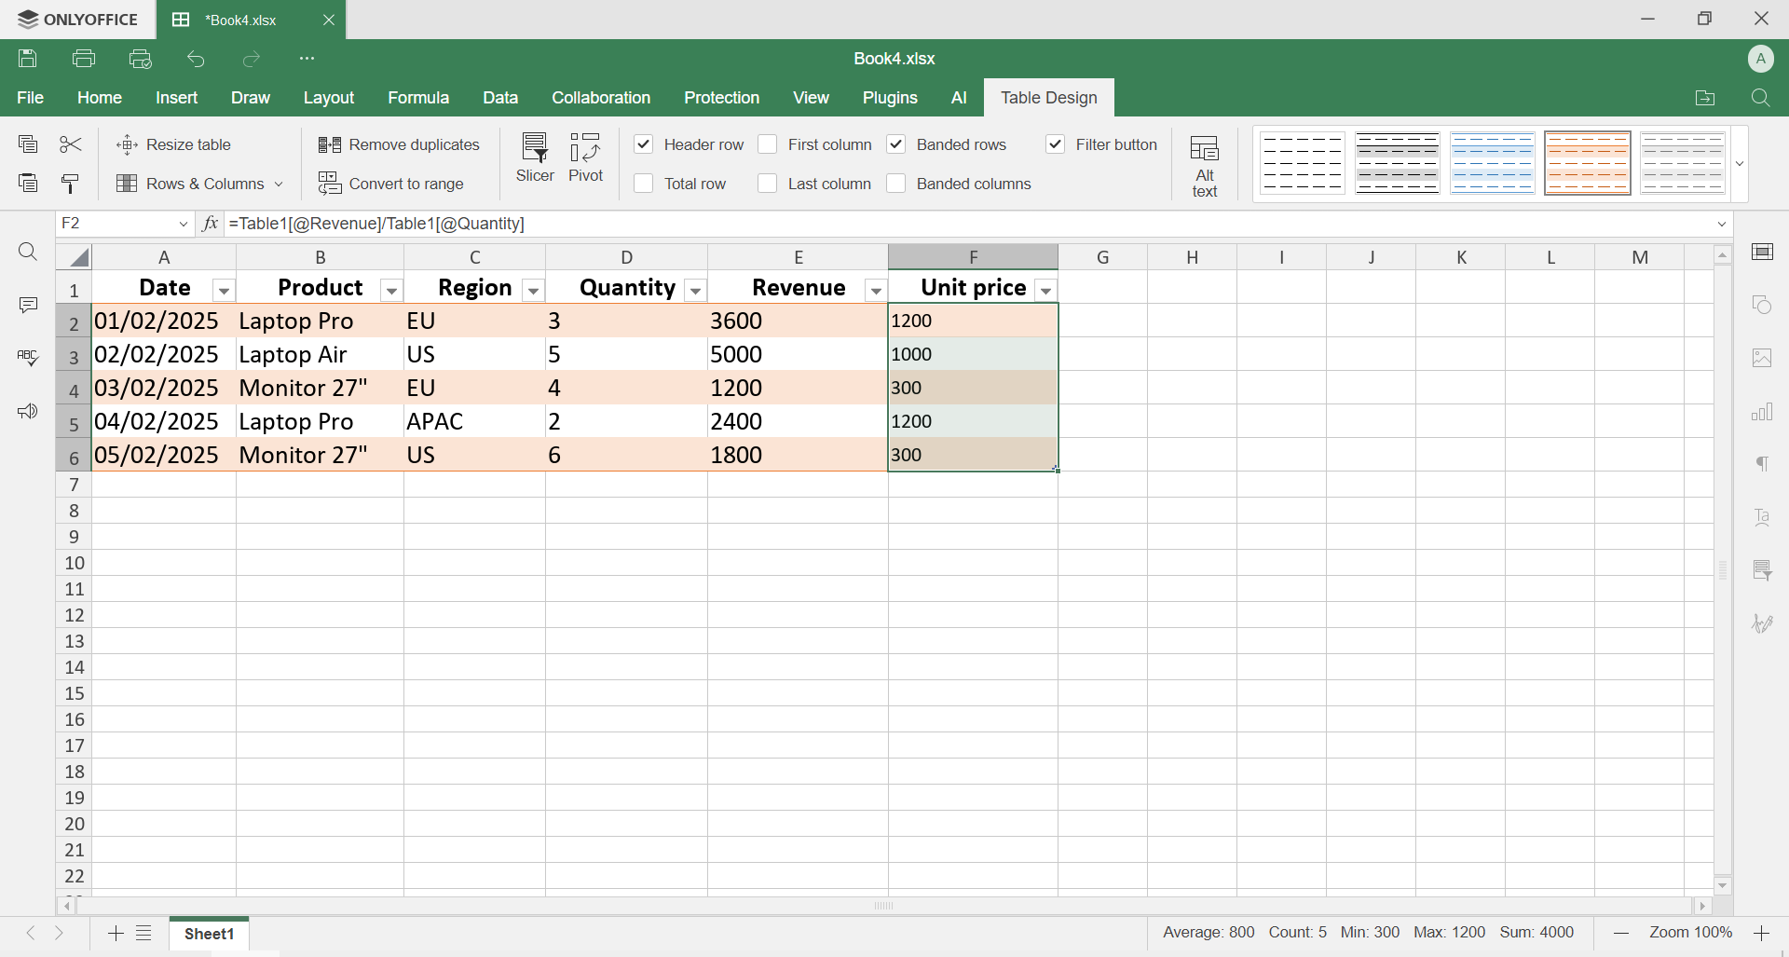This screenshot has width=1789, height=957.
Task: Expand the table templates gallery
Action: 1739,162
